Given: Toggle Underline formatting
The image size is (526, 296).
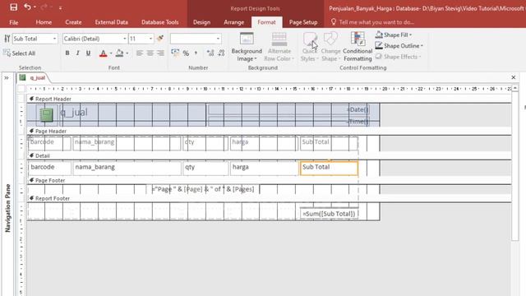Looking at the screenshot, I should point(88,53).
